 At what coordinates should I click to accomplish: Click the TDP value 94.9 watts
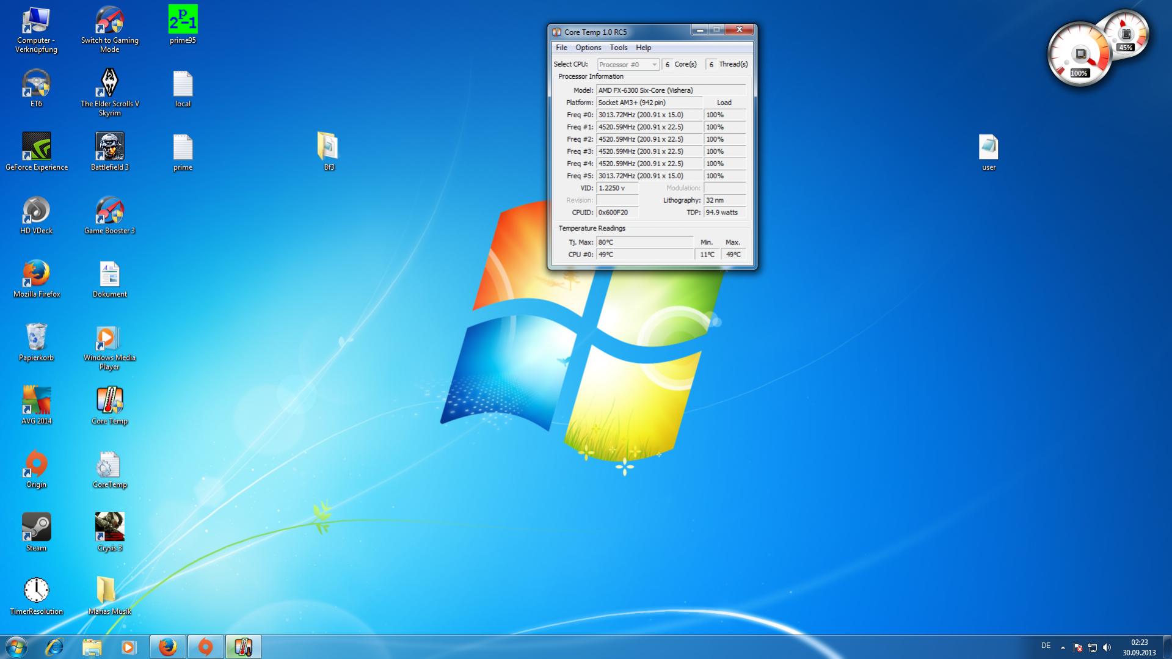[x=724, y=213]
